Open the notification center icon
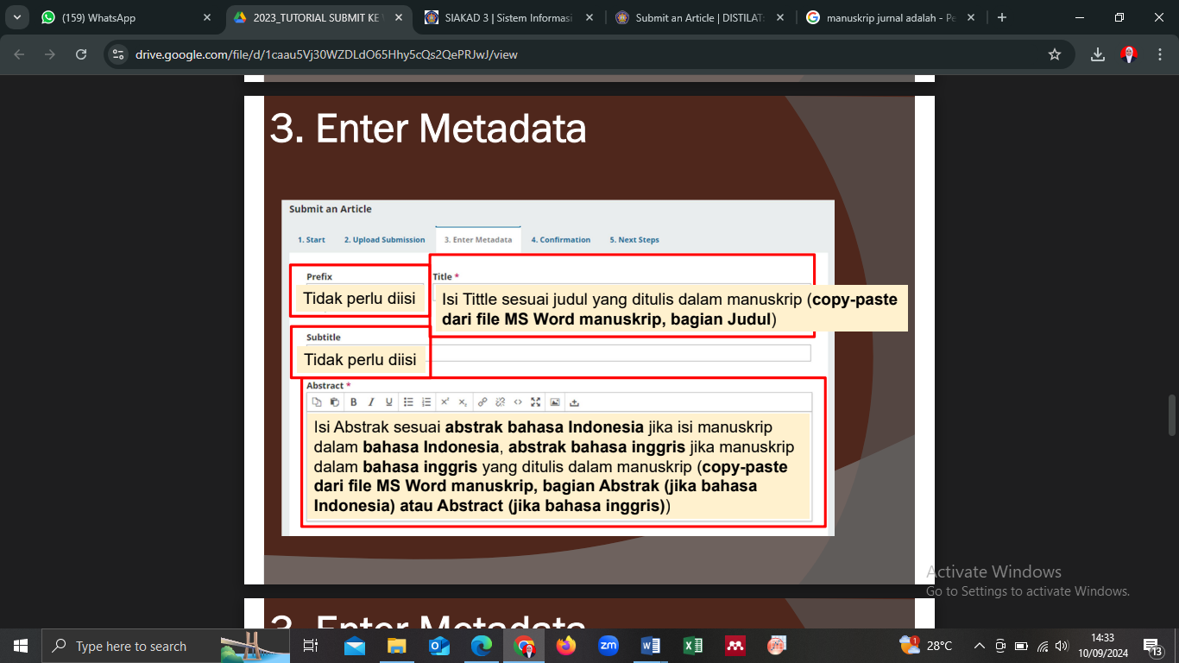The height and width of the screenshot is (663, 1179). 1153,646
